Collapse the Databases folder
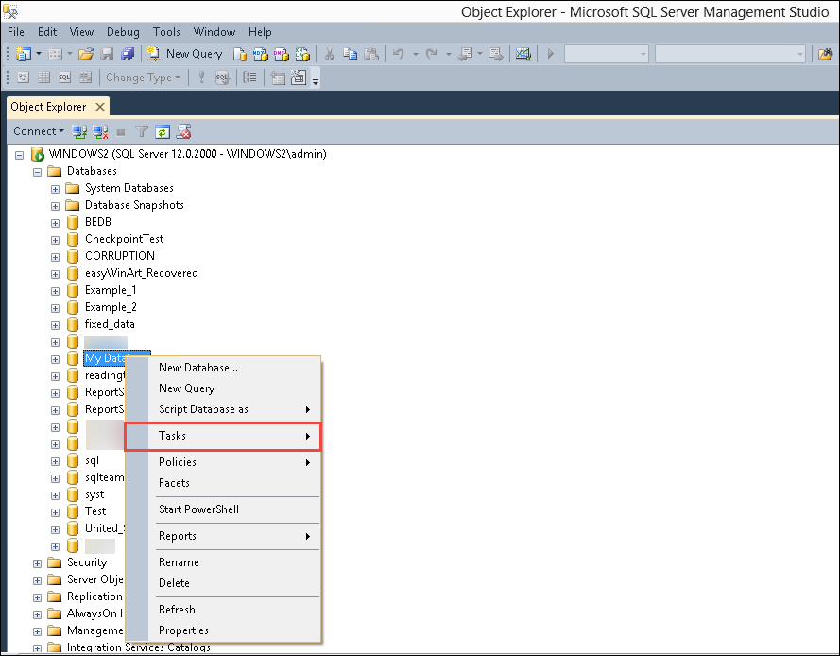Viewport: 840px width, 656px height. (x=38, y=171)
